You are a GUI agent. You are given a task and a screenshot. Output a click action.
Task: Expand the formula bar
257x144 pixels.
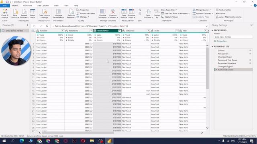pyautogui.click(x=206, y=26)
